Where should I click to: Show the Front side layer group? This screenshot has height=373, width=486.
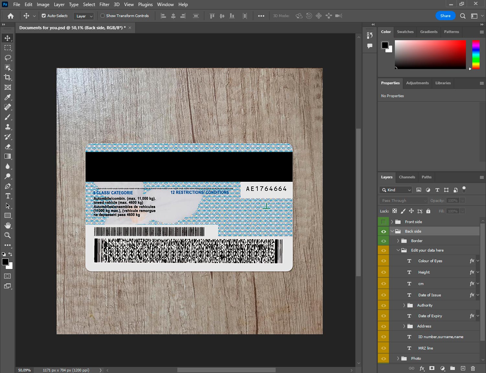(383, 222)
